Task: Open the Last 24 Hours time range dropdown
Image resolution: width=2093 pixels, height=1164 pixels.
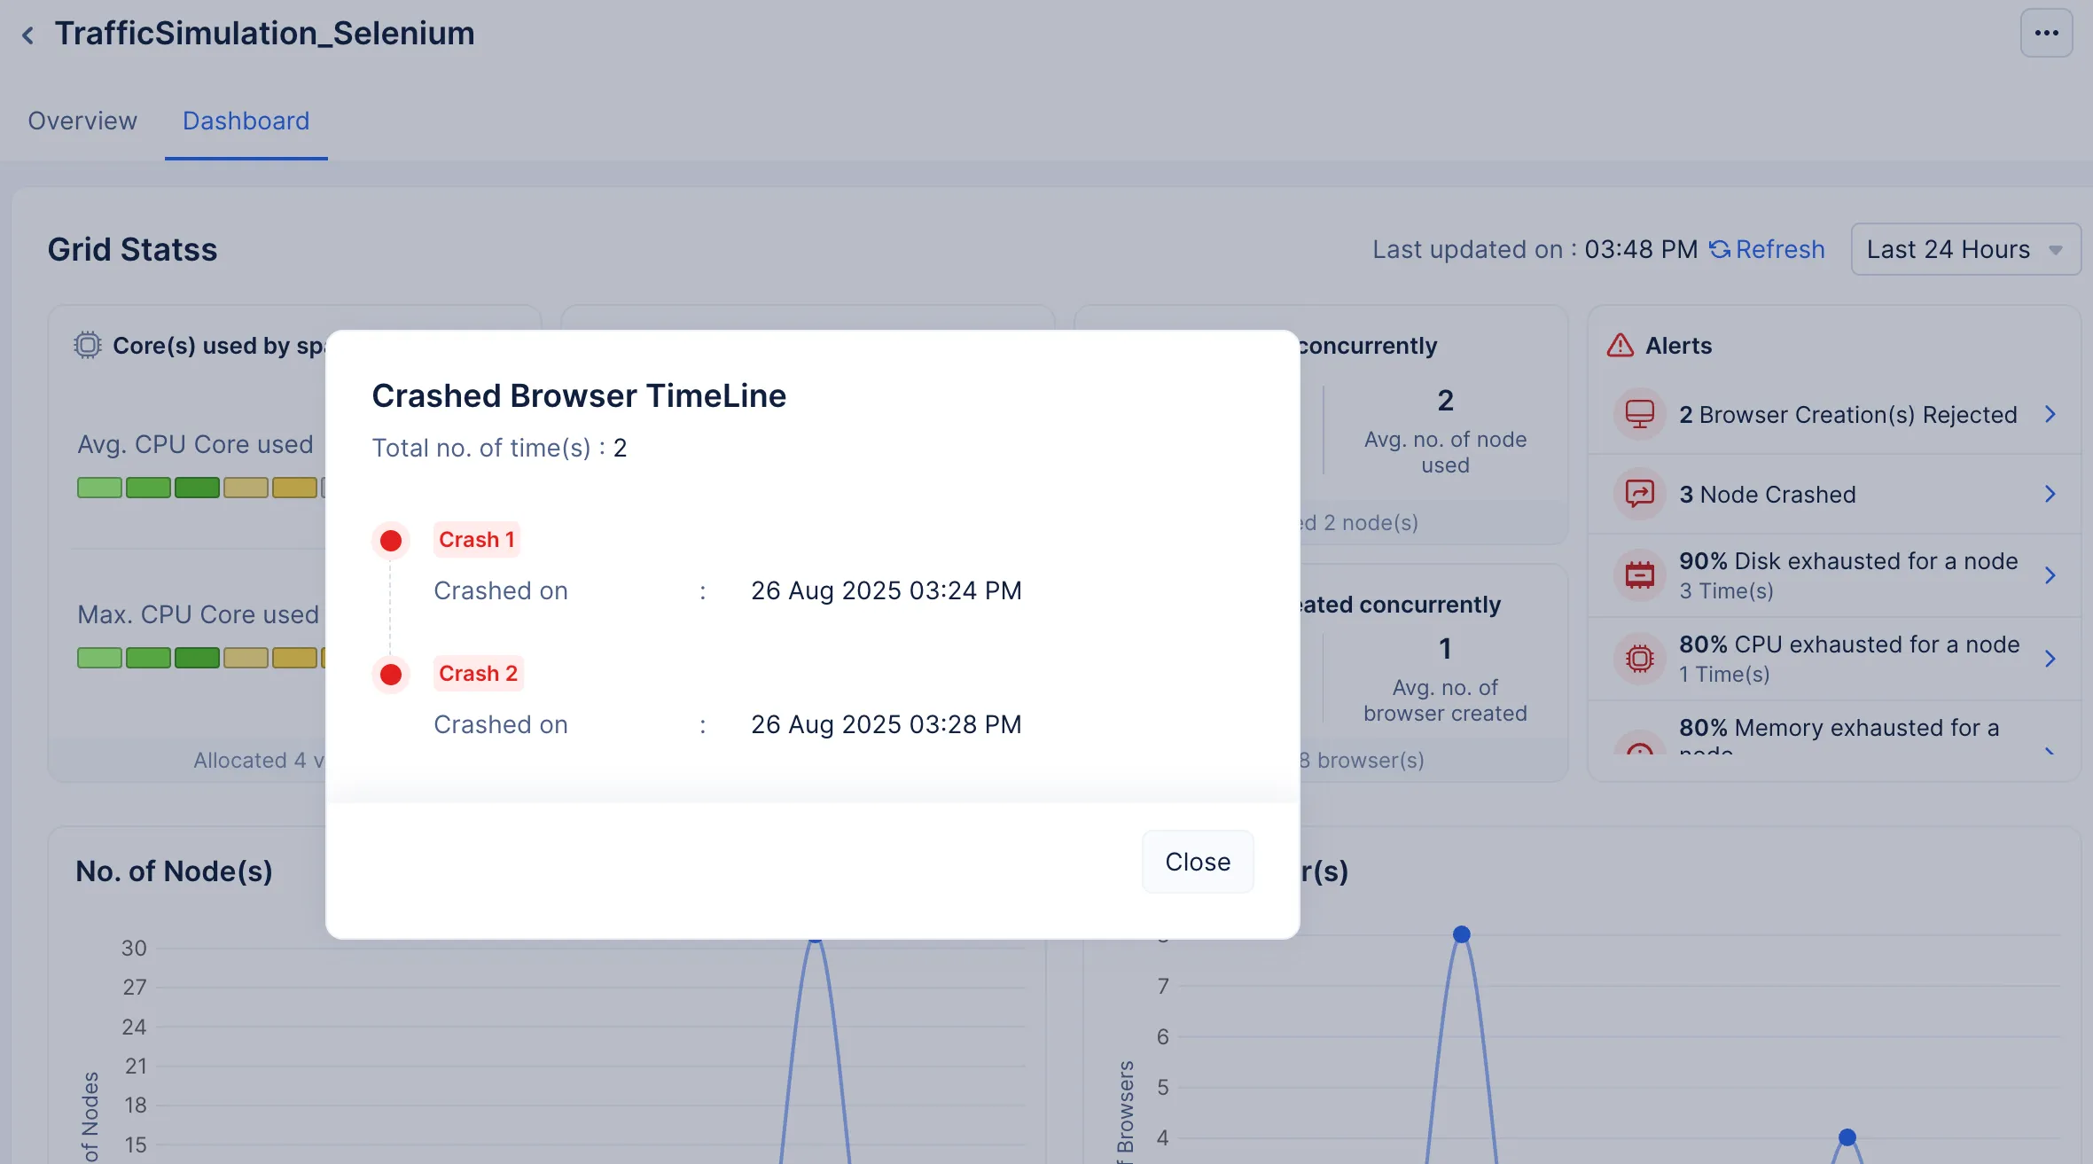Action: click(x=1965, y=249)
